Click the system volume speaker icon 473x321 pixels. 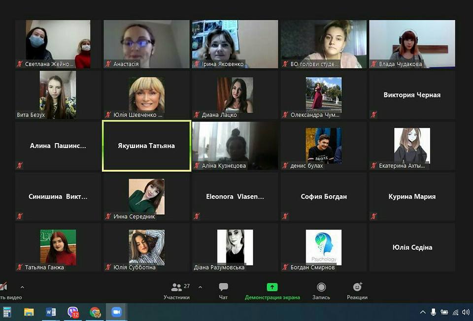tap(465, 312)
